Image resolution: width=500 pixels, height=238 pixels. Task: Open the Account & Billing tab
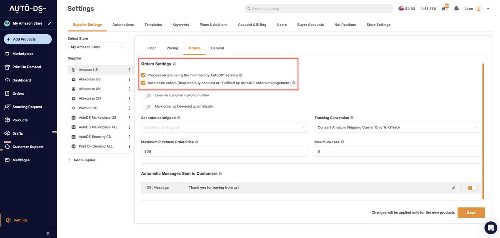[x=252, y=25]
